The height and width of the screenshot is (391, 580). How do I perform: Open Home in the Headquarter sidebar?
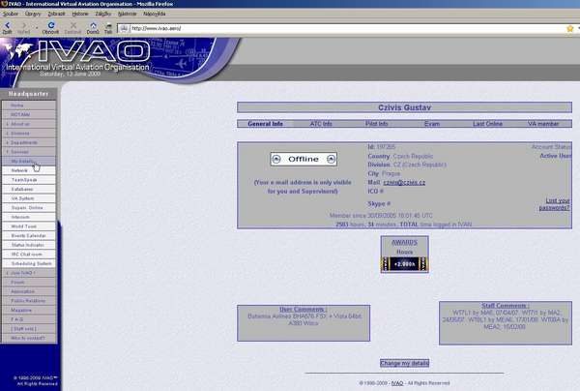pos(29,105)
